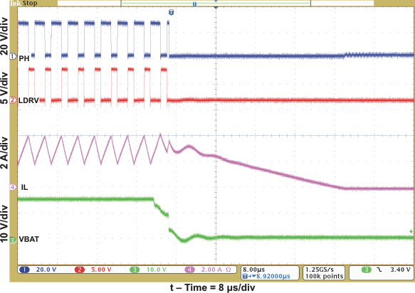Click the 3.40 V trigger level readout

pos(401,270)
